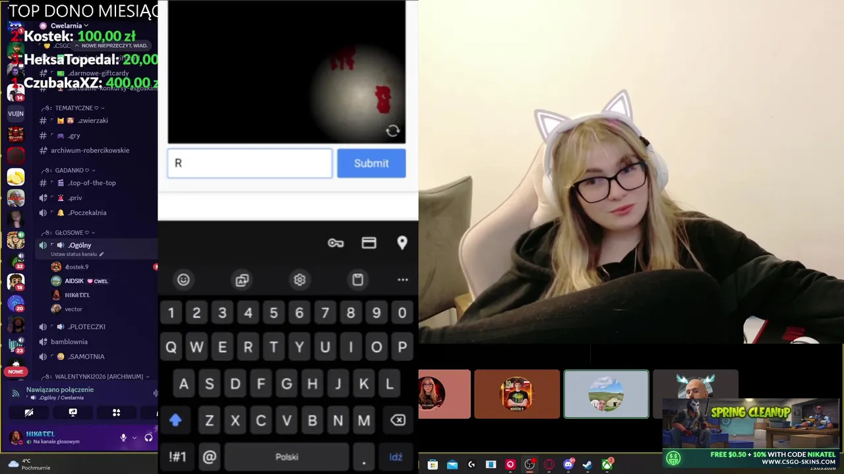This screenshot has height=474, width=844.
Task: Tap the keyboard translate icon
Action: (242, 280)
